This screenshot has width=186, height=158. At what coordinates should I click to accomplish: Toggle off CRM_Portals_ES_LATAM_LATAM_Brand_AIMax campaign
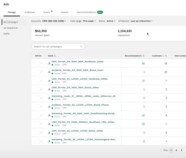tap(39, 133)
